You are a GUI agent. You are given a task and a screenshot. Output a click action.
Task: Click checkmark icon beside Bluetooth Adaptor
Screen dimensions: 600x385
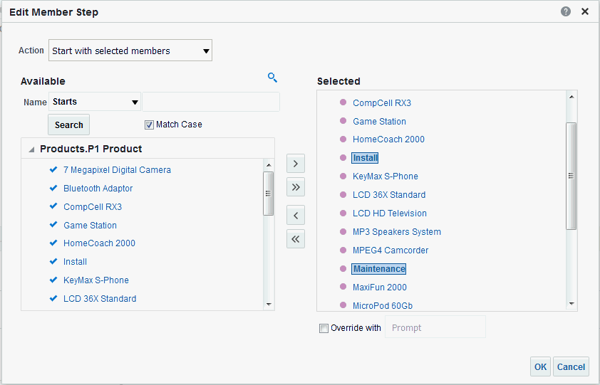53,189
